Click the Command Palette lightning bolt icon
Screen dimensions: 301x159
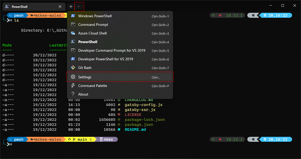[x=73, y=86]
